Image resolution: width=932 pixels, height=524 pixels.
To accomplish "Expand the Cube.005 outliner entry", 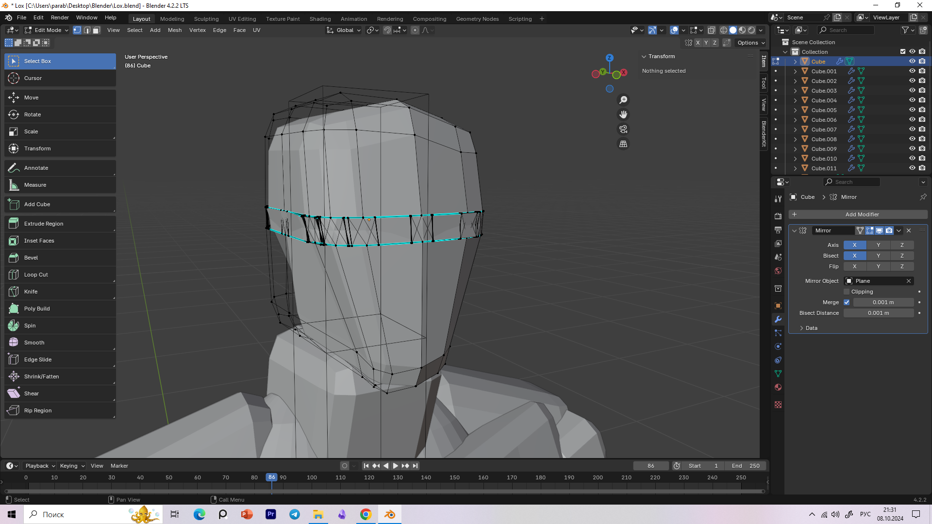I will click(x=795, y=110).
